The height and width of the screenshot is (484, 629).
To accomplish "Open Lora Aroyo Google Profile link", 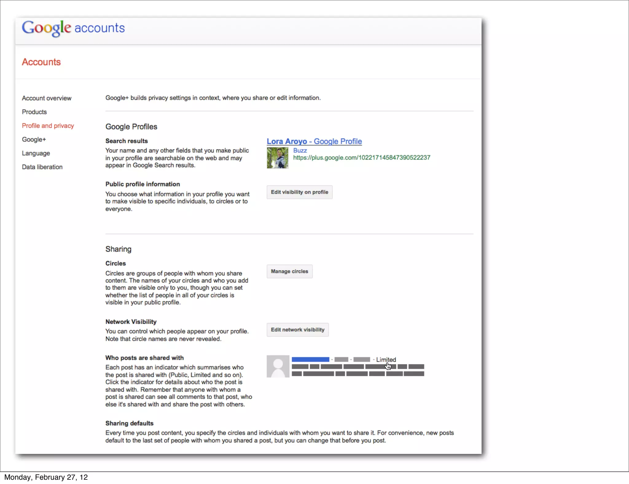I will pyautogui.click(x=314, y=142).
